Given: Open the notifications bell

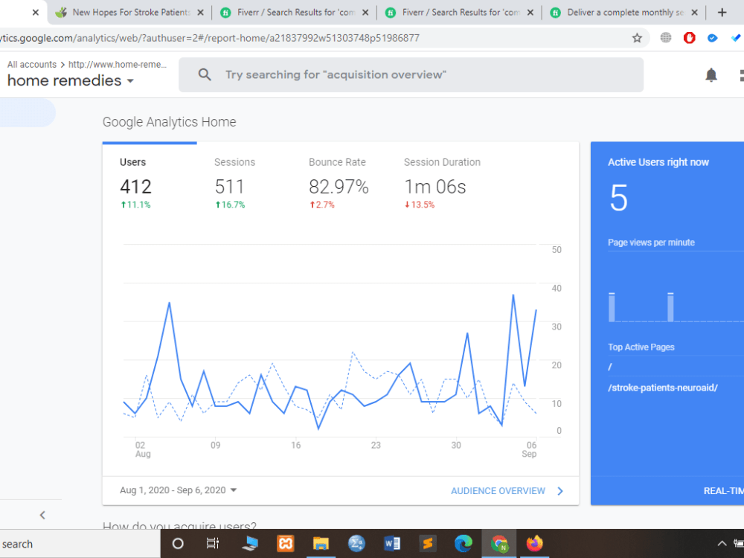Looking at the screenshot, I should coord(711,75).
